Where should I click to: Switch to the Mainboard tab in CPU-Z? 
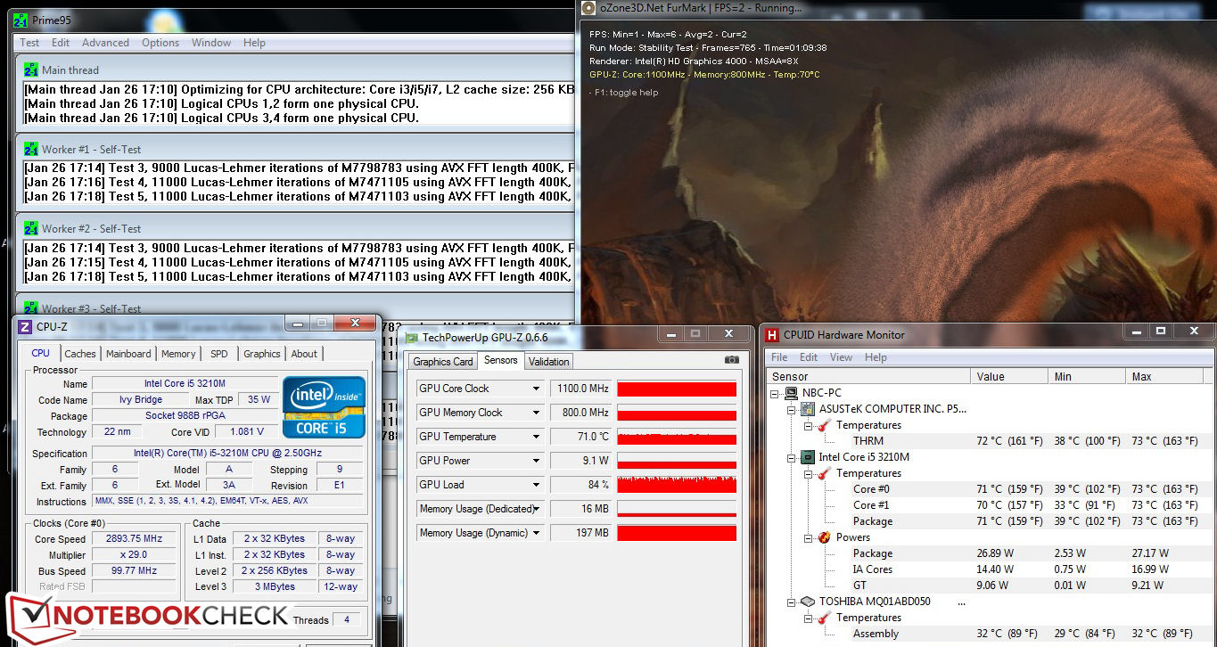point(128,354)
